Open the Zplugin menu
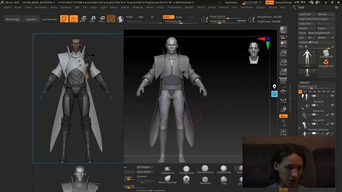 coord(260,7)
